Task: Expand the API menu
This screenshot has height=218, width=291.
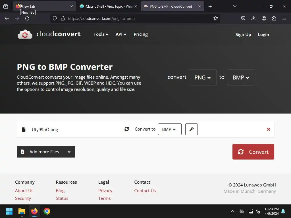Action: [121, 34]
